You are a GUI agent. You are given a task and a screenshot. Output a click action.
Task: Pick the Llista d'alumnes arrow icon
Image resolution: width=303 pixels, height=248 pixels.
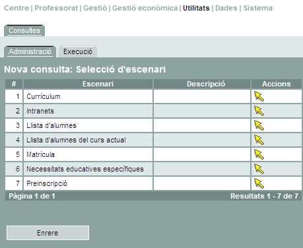(259, 125)
